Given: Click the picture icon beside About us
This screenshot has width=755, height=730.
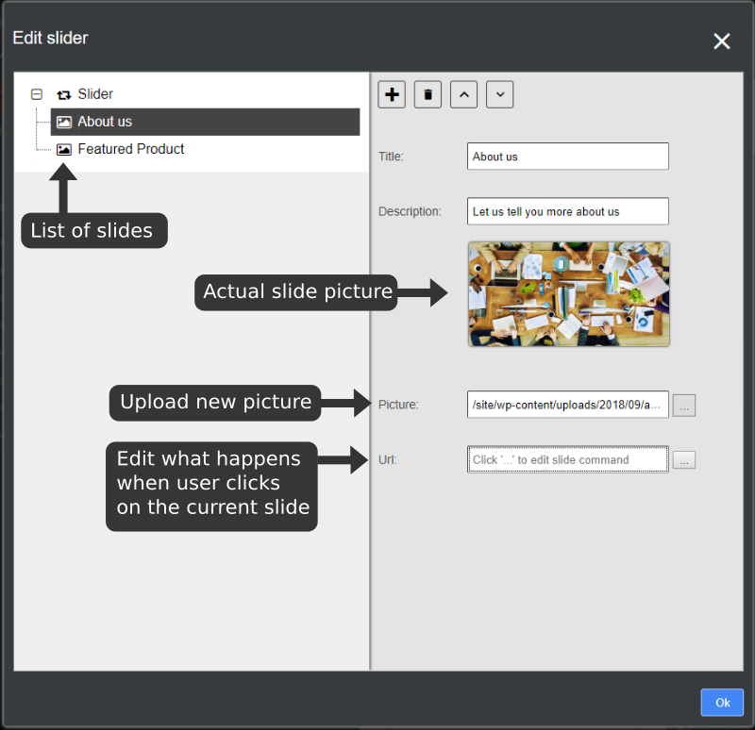Looking at the screenshot, I should [63, 122].
